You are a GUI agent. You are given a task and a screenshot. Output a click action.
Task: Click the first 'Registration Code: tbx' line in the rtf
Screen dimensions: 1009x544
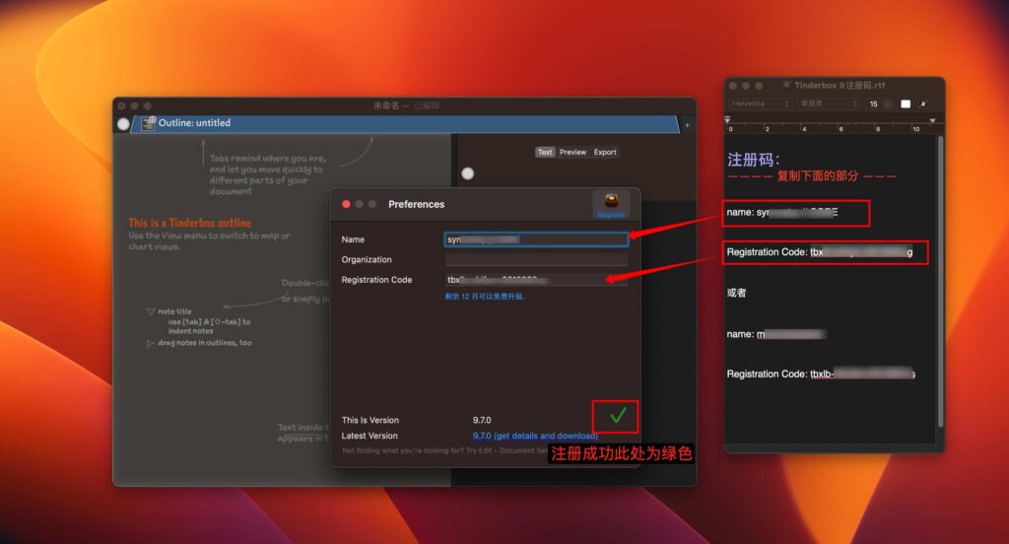pos(819,252)
